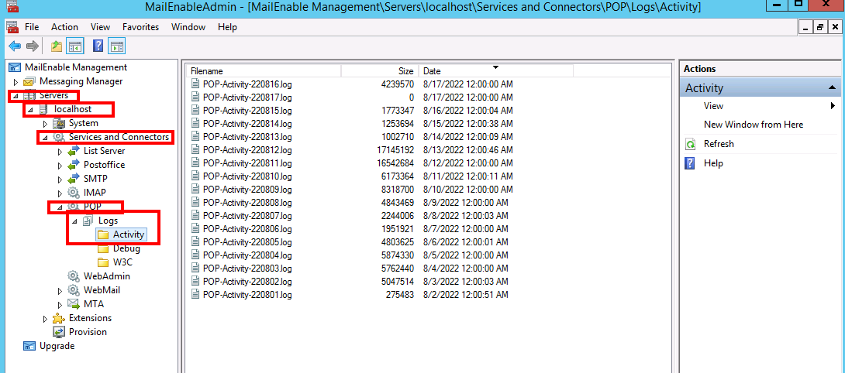
Task: Click the inner window minimize button
Action: [x=807, y=27]
